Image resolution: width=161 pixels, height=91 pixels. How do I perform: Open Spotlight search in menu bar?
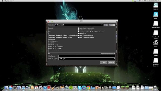coord(159,1)
